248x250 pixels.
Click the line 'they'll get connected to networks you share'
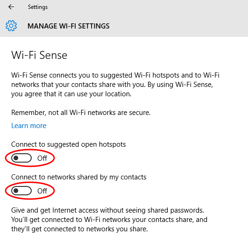(79, 229)
